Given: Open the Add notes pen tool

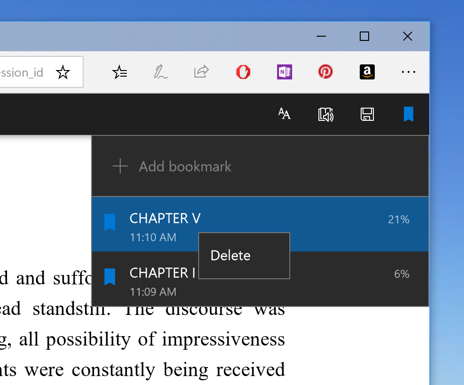Looking at the screenshot, I should (161, 72).
